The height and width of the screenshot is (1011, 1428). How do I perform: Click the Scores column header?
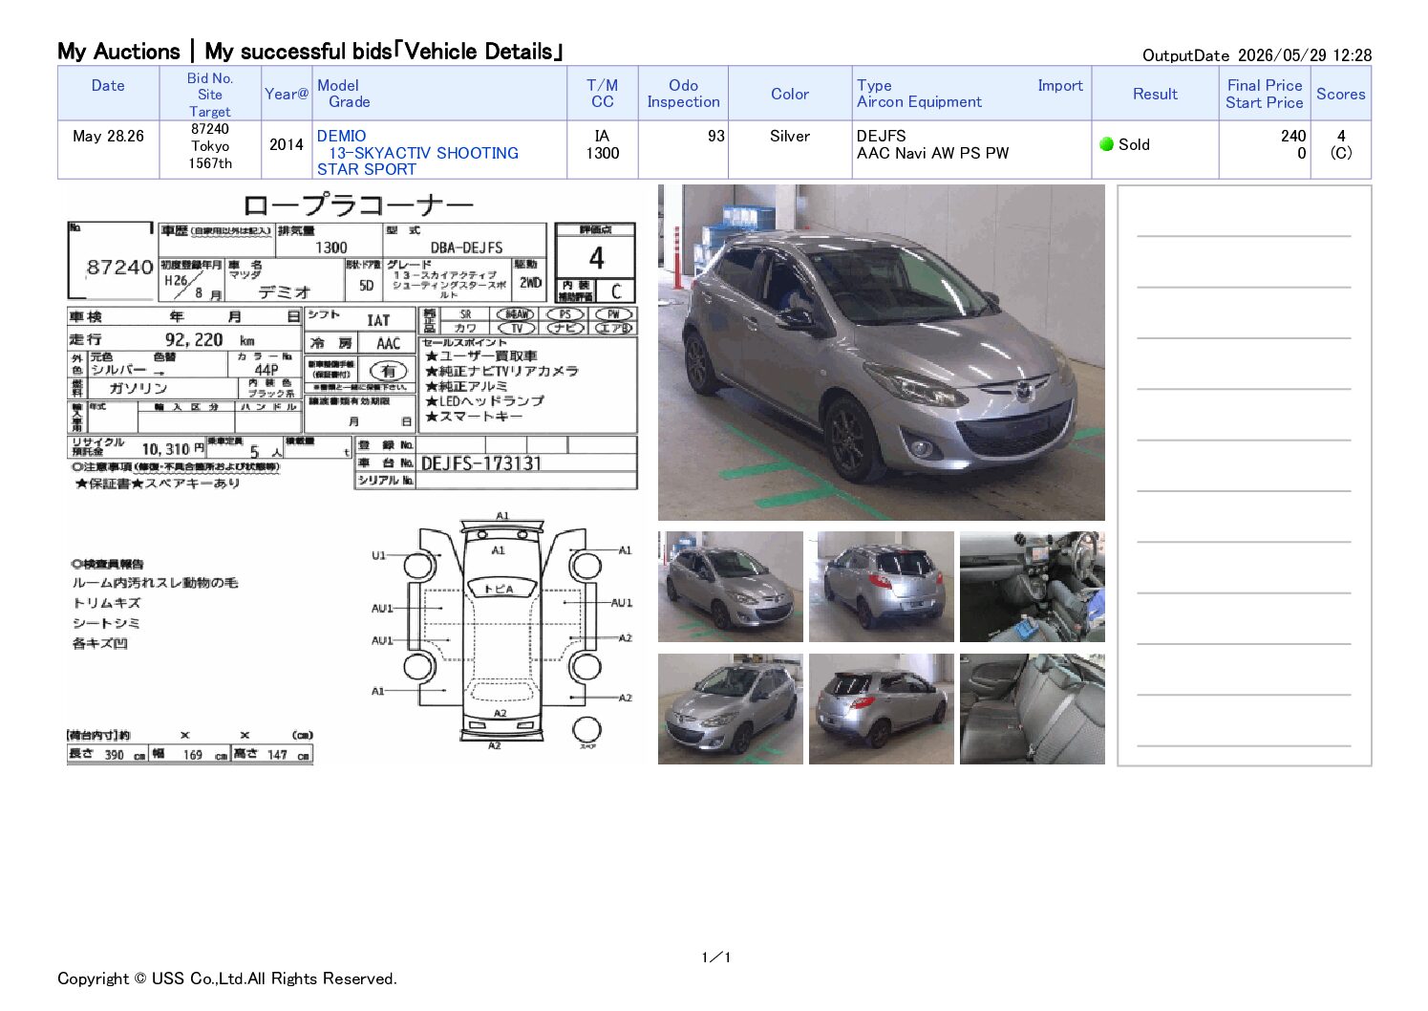(1340, 94)
